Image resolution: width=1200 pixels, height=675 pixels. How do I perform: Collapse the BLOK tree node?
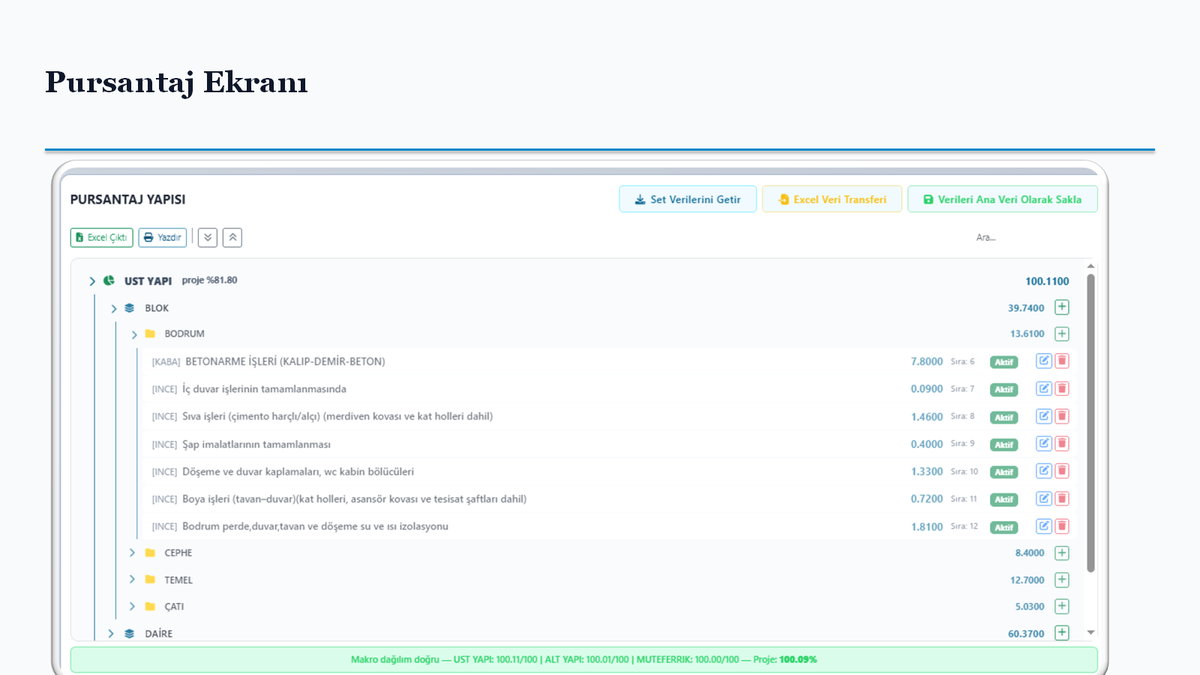click(x=114, y=308)
